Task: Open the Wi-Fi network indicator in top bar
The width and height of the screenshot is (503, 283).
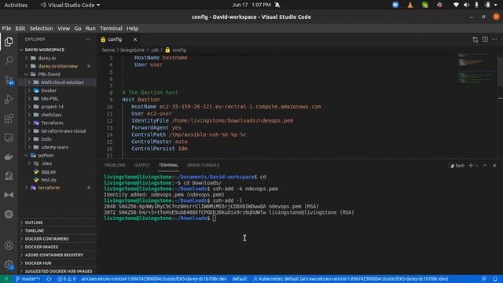Action: (456, 5)
